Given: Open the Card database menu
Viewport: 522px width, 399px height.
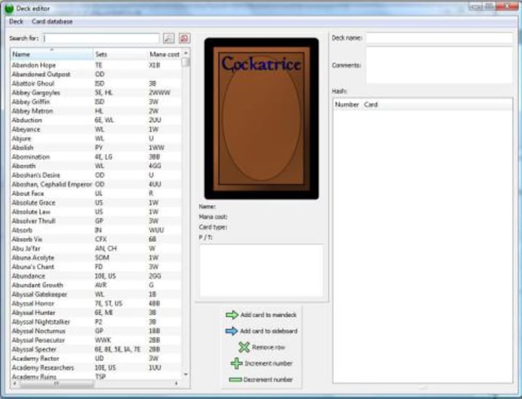Looking at the screenshot, I should (x=52, y=22).
